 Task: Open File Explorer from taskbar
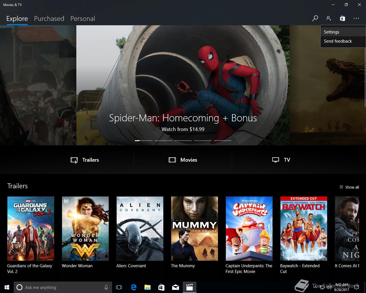click(147, 287)
